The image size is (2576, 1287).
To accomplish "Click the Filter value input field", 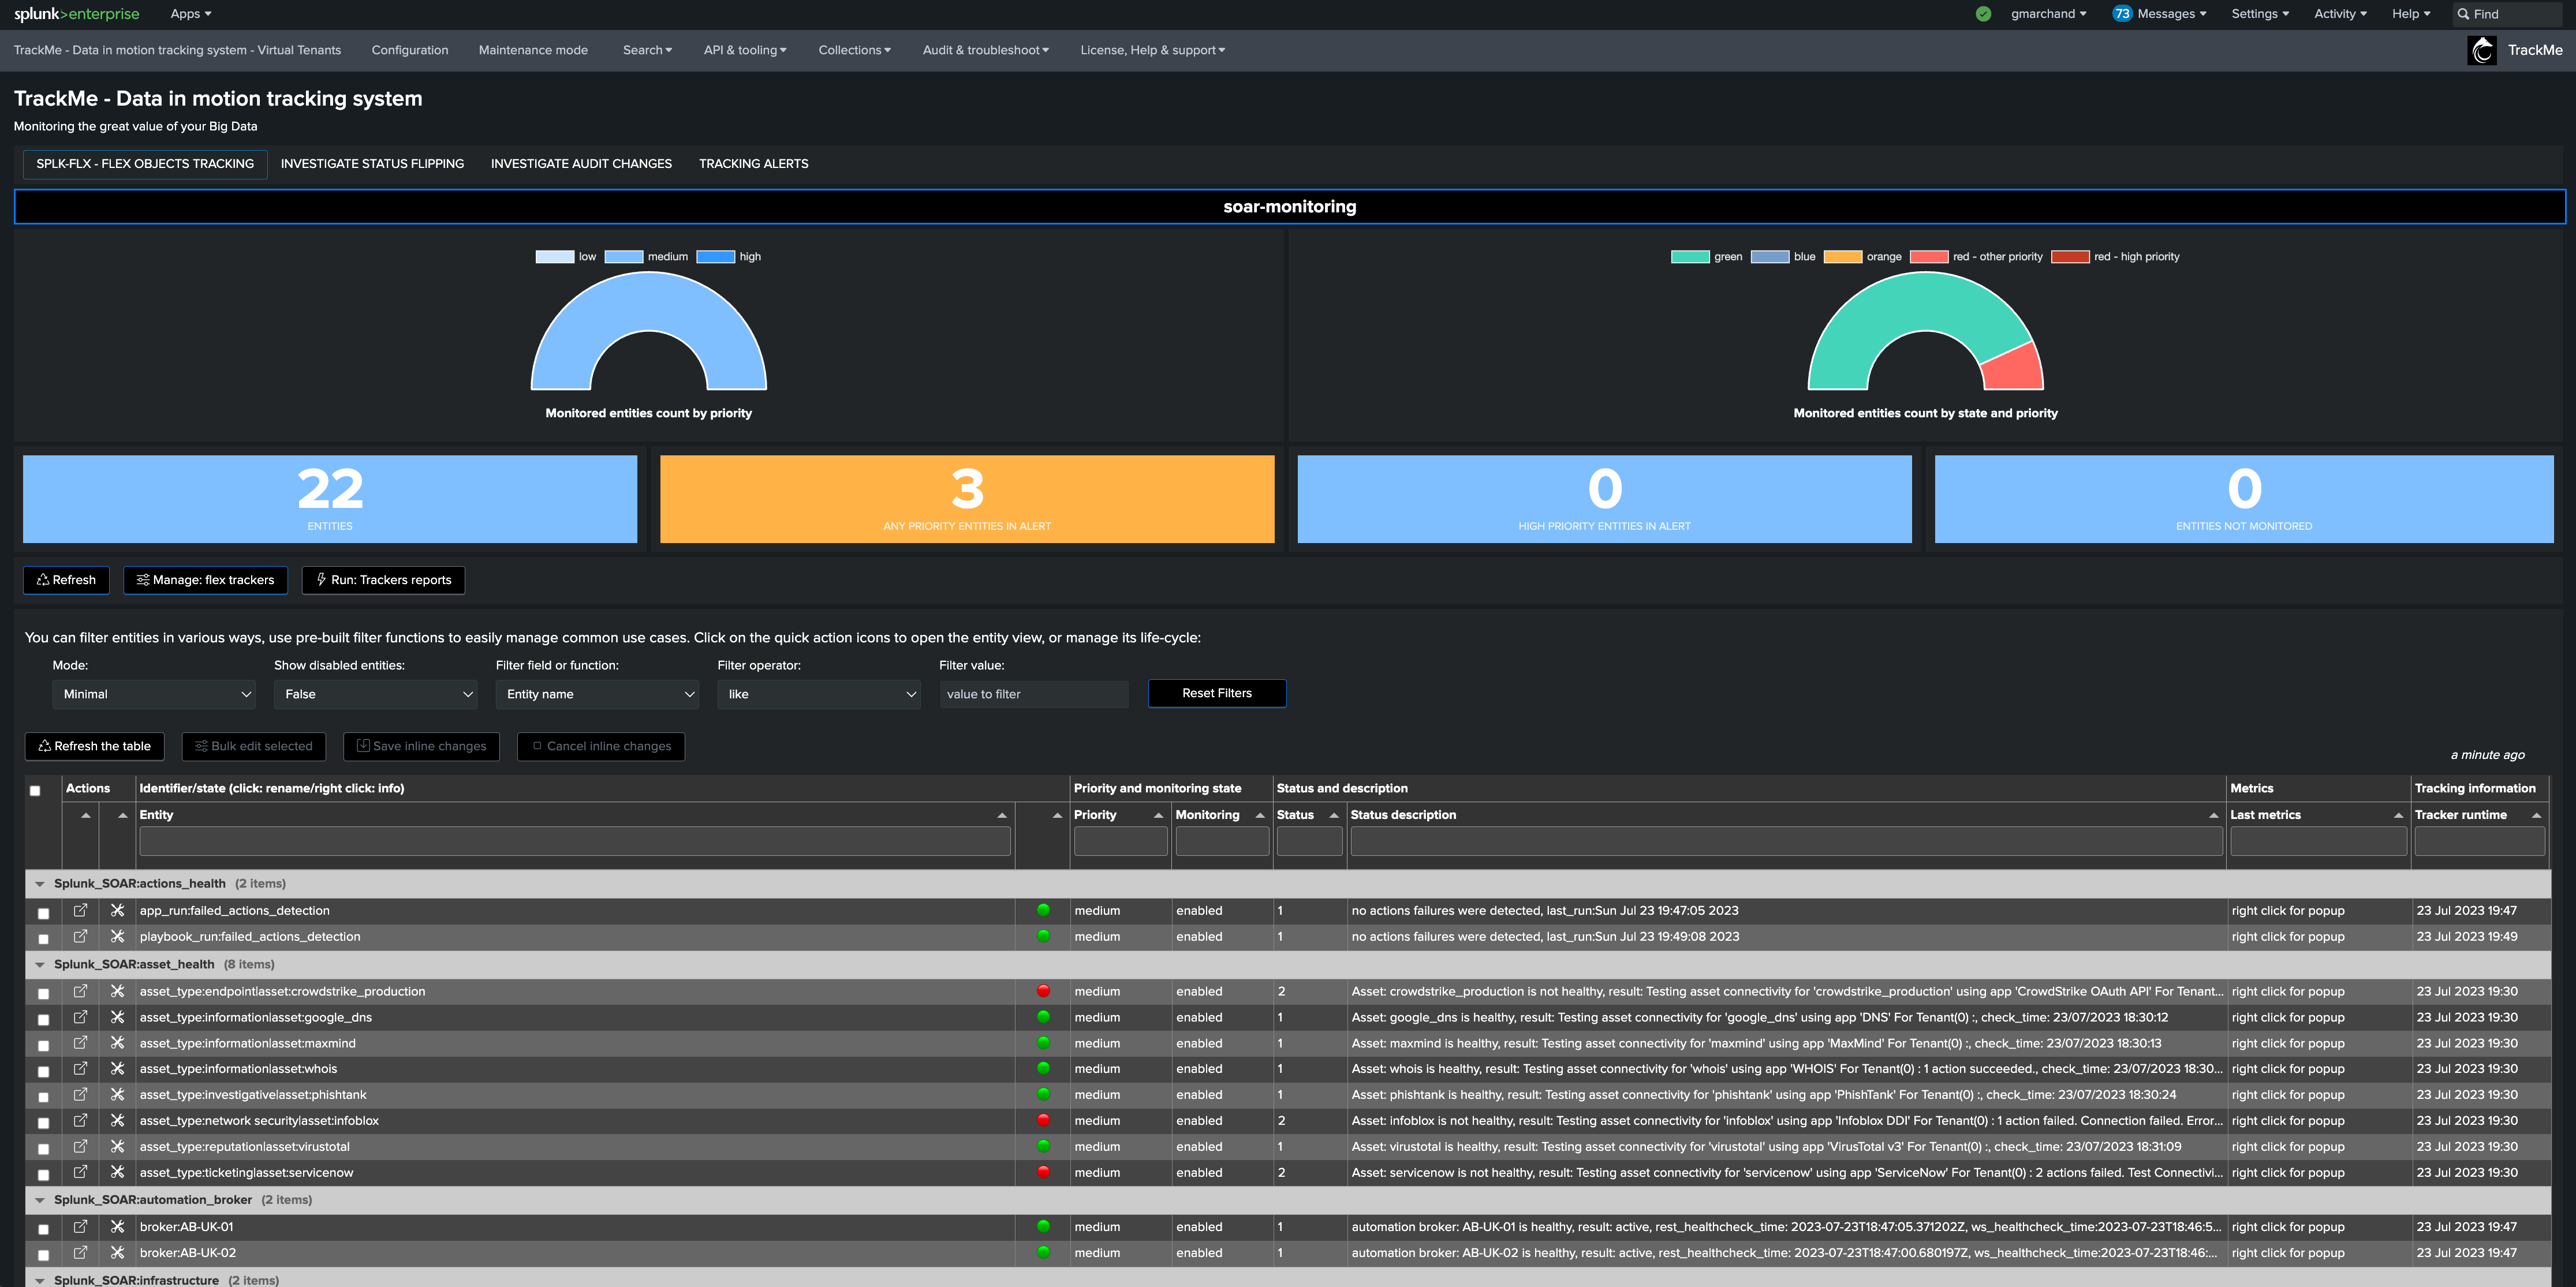I will pyautogui.click(x=1034, y=694).
